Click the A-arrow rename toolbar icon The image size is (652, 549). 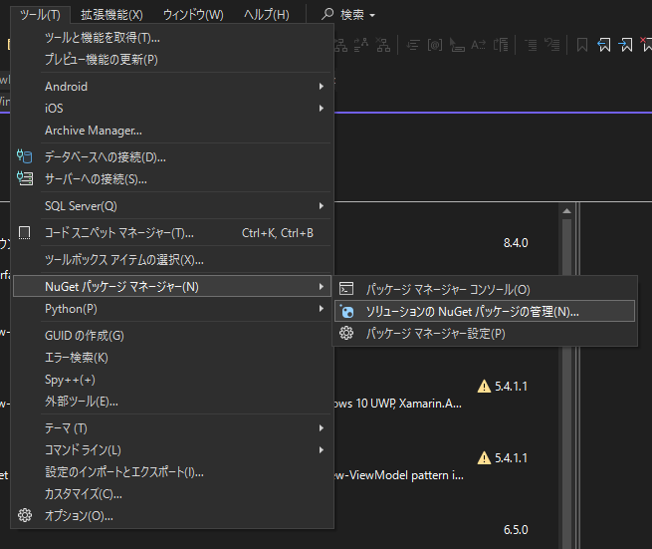point(478,45)
